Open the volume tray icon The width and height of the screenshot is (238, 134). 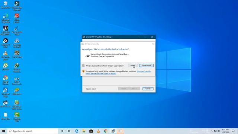[219, 131]
